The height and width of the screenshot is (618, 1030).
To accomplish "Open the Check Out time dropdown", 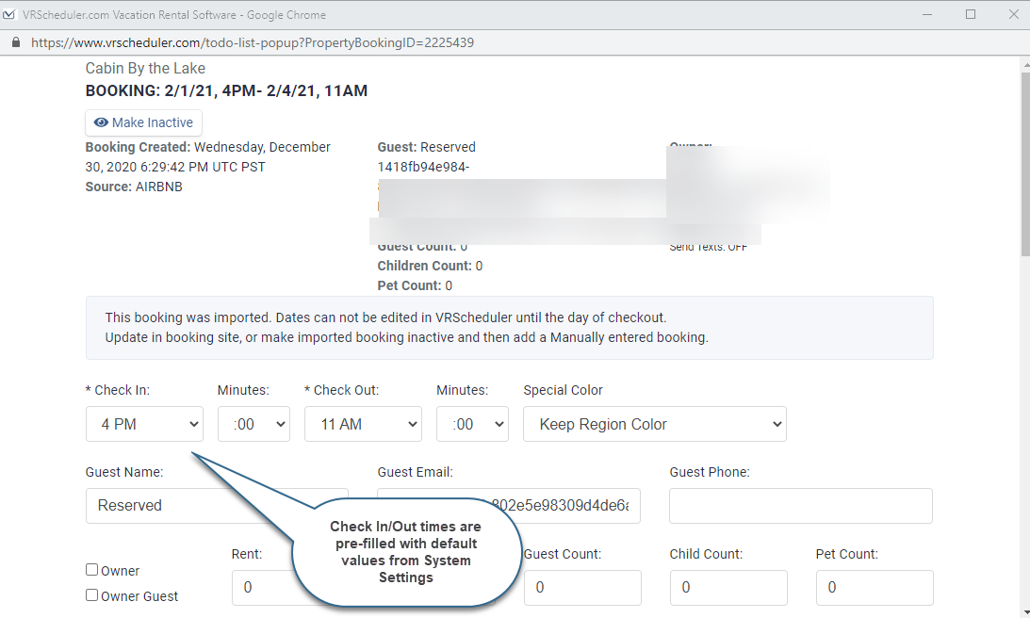I will pyautogui.click(x=363, y=424).
